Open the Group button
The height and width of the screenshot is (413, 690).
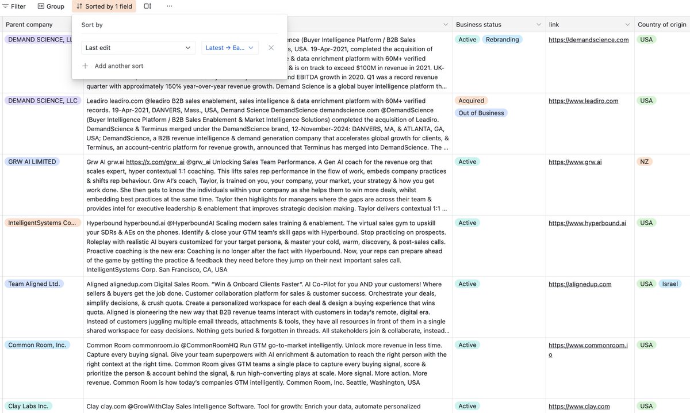[51, 6]
